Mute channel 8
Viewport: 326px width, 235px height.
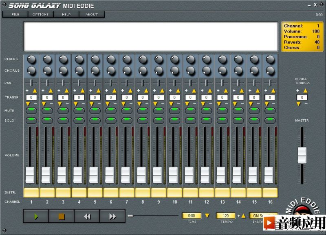(143, 110)
